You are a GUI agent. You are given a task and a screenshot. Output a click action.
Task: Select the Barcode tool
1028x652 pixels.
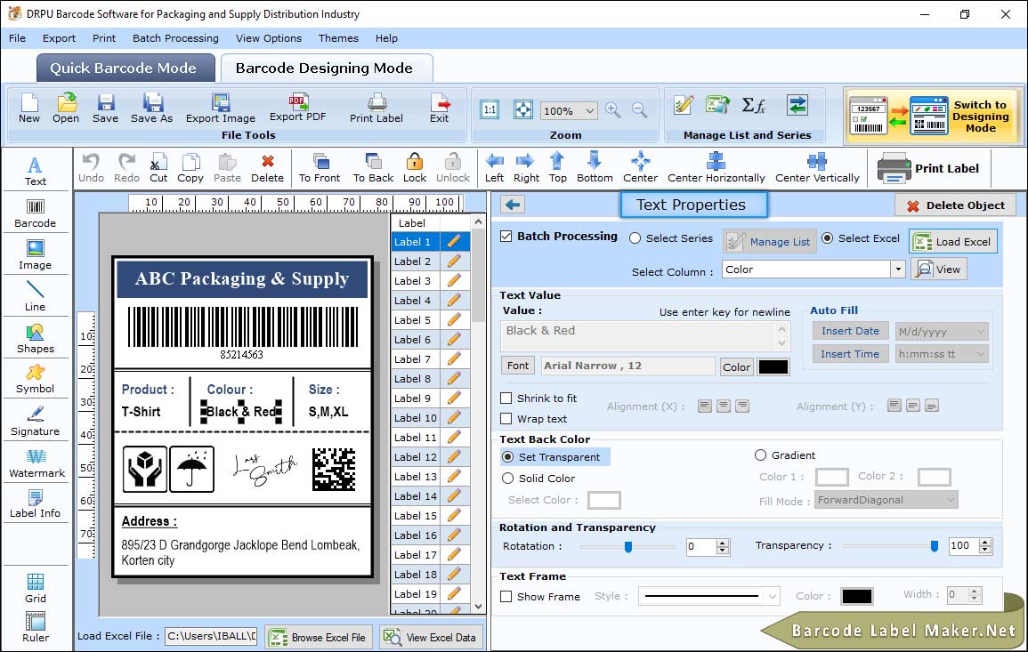[36, 213]
